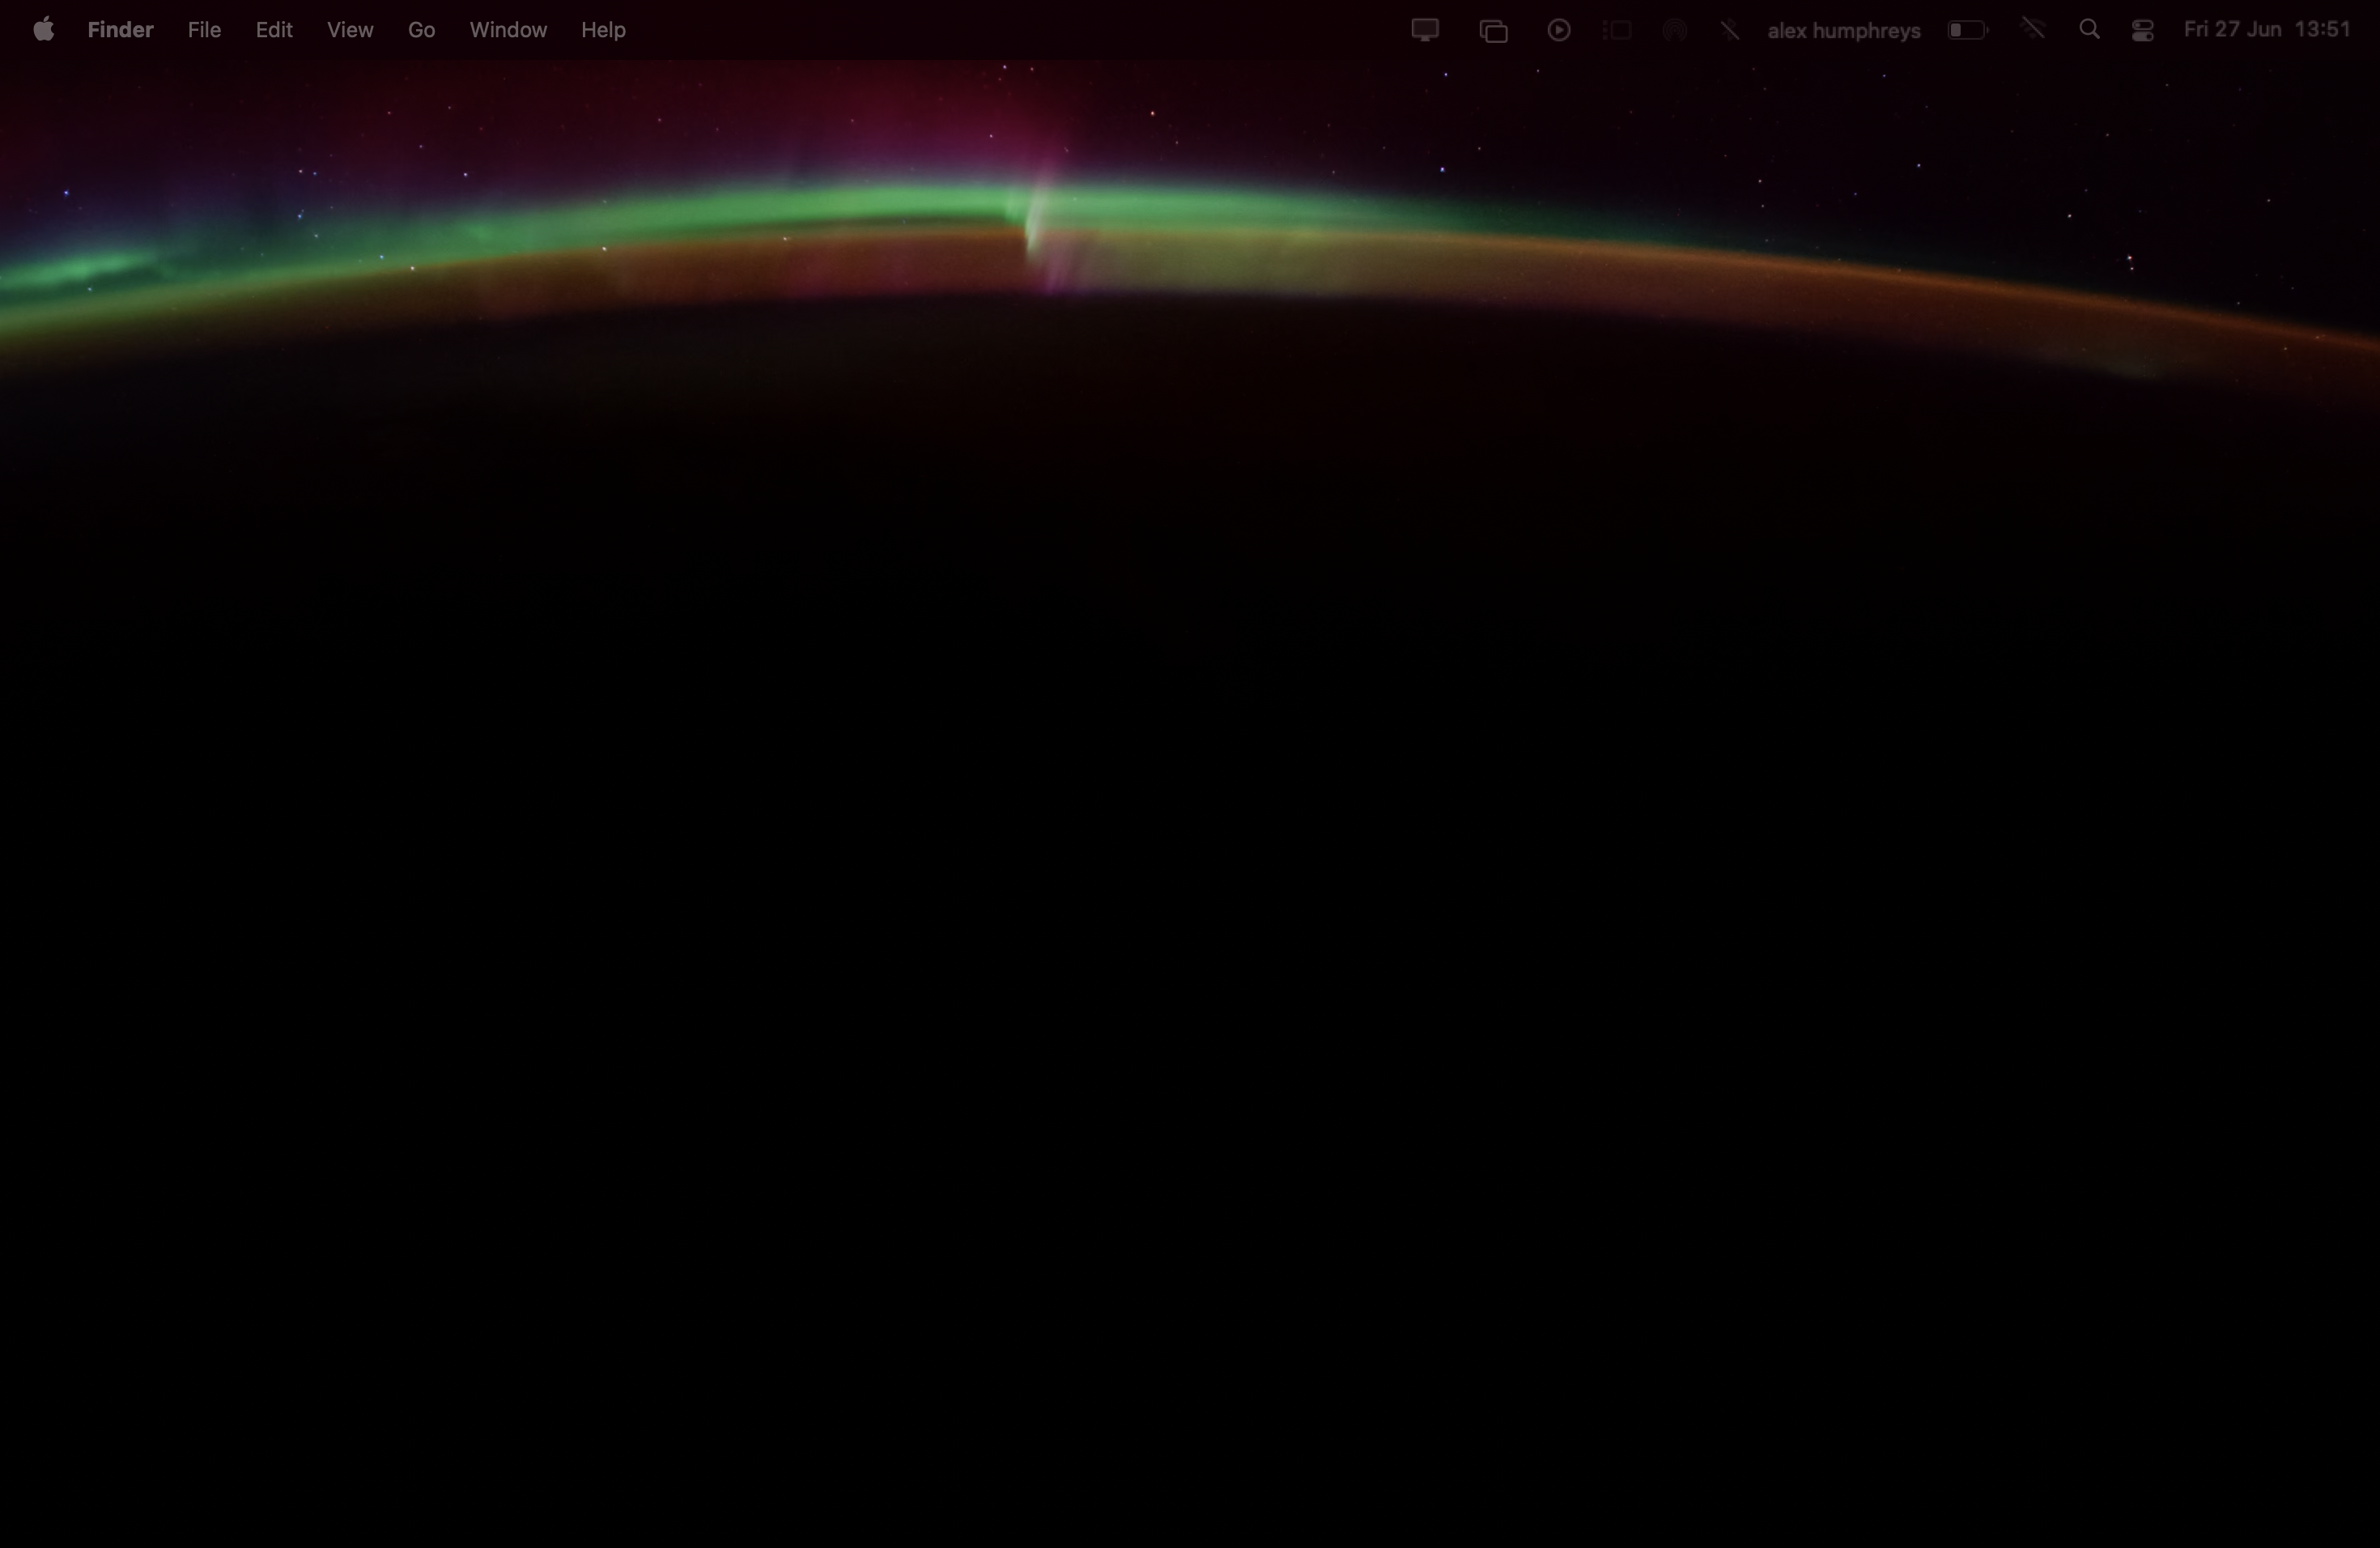Screen dimensions: 2380x1548
Task: Open the Help menu
Action: pos(603,30)
